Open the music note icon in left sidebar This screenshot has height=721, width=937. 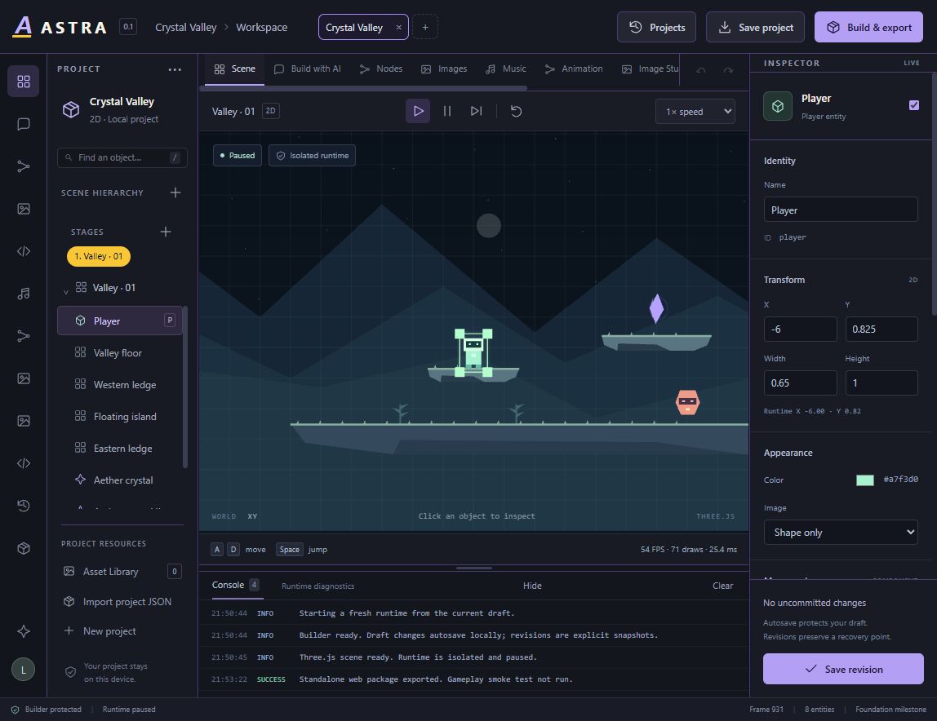point(24,294)
